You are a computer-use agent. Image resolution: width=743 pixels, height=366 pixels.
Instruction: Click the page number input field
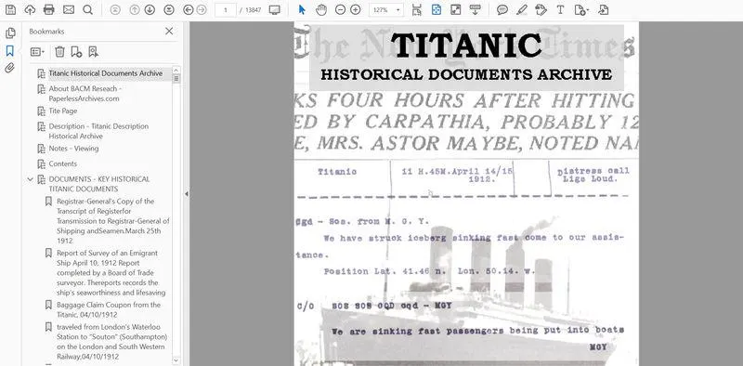pyautogui.click(x=226, y=9)
